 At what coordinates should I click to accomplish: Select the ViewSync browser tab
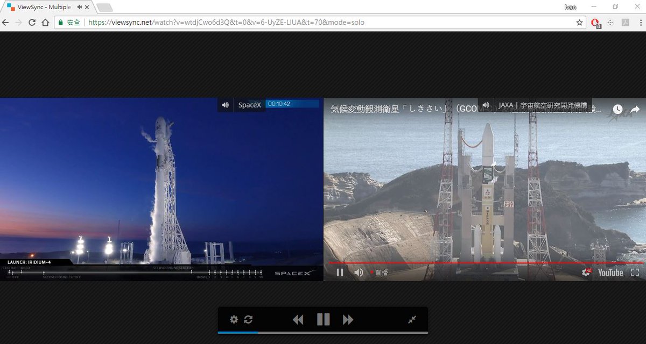(x=47, y=7)
